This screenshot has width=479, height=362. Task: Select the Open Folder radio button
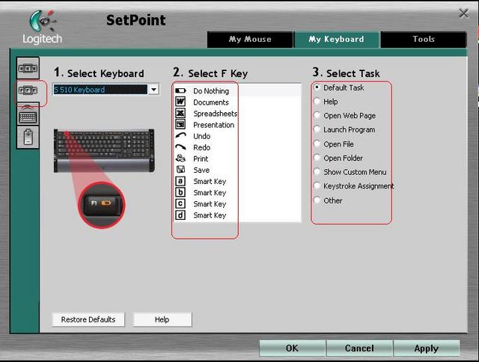tap(317, 158)
